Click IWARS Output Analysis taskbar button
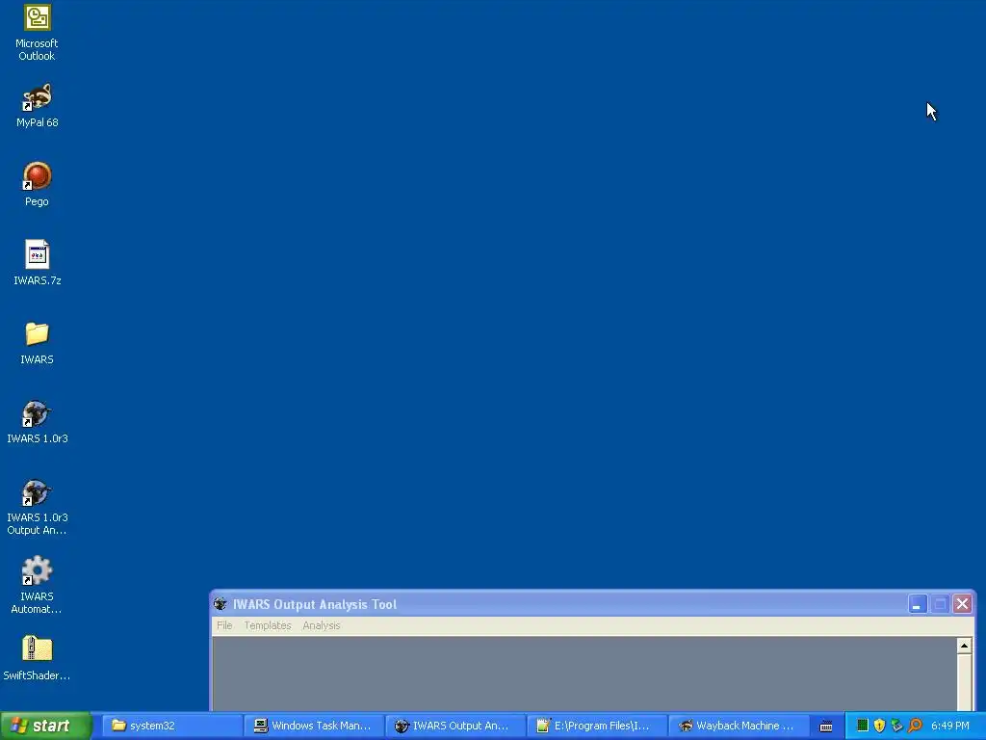 pyautogui.click(x=454, y=727)
